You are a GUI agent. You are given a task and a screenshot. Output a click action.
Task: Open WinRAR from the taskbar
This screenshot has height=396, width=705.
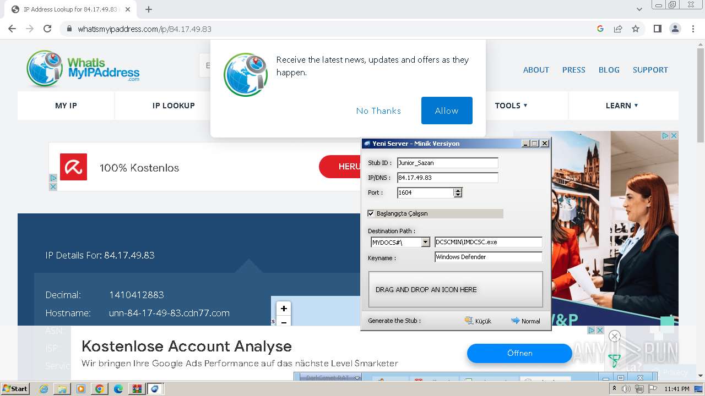(137, 389)
